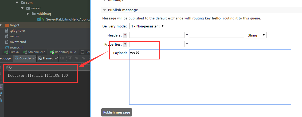Clear console with the trash icon

[x=1, y=100]
